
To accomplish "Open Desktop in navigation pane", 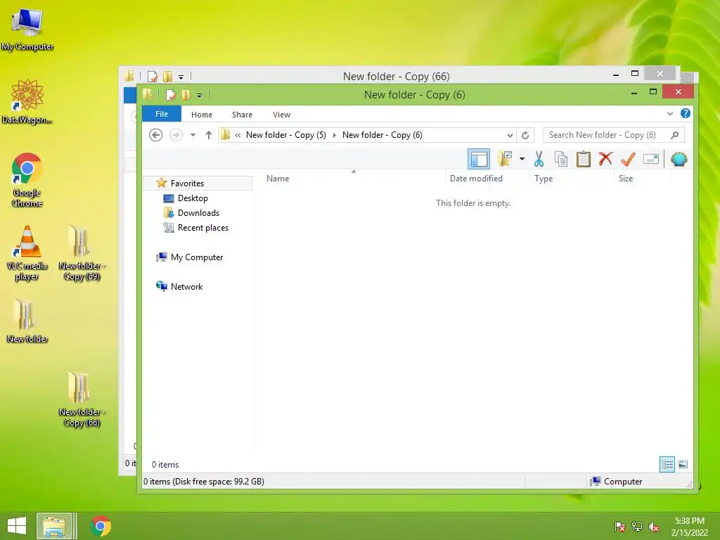I will pyautogui.click(x=193, y=198).
